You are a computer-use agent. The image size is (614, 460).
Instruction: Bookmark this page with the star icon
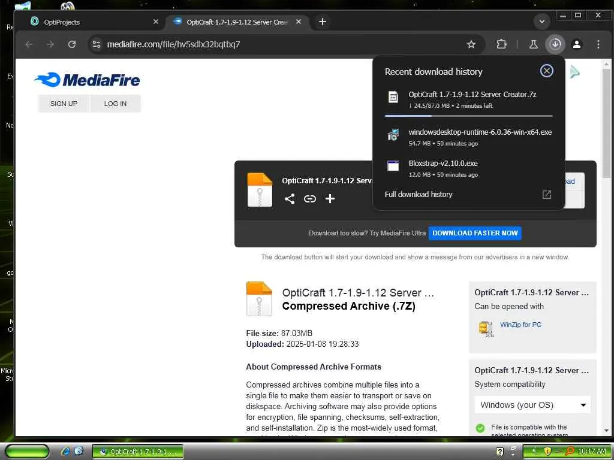pyautogui.click(x=471, y=44)
